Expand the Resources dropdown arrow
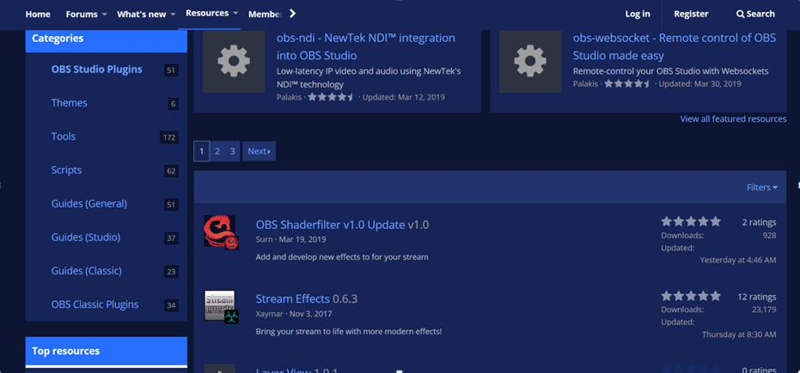Image resolution: width=800 pixels, height=373 pixels. [235, 14]
